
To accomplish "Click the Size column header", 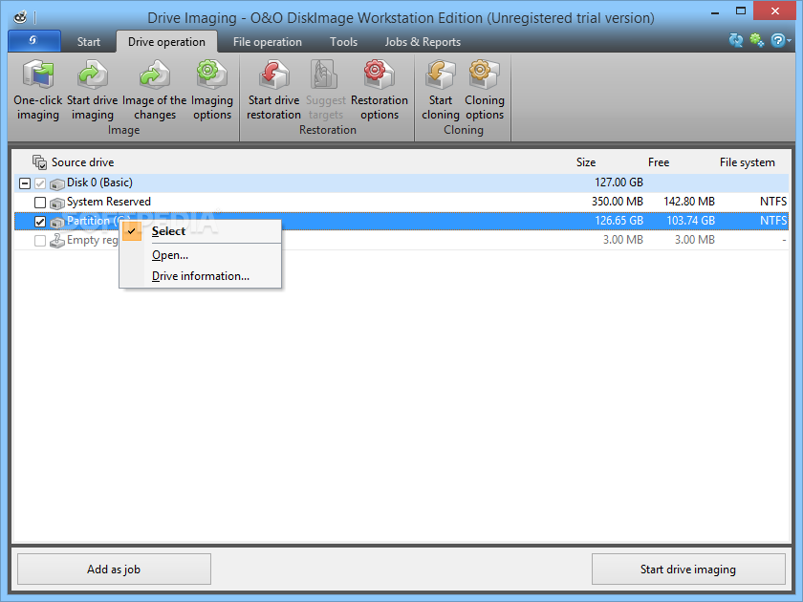I will [x=586, y=162].
